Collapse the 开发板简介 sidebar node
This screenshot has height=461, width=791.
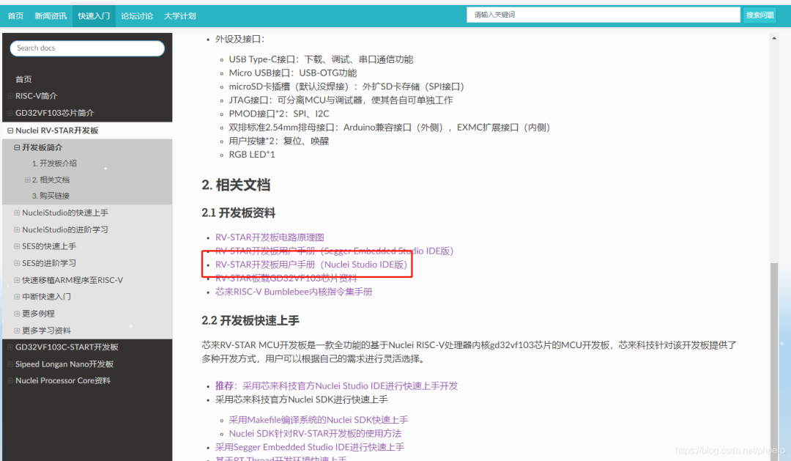[x=17, y=147]
